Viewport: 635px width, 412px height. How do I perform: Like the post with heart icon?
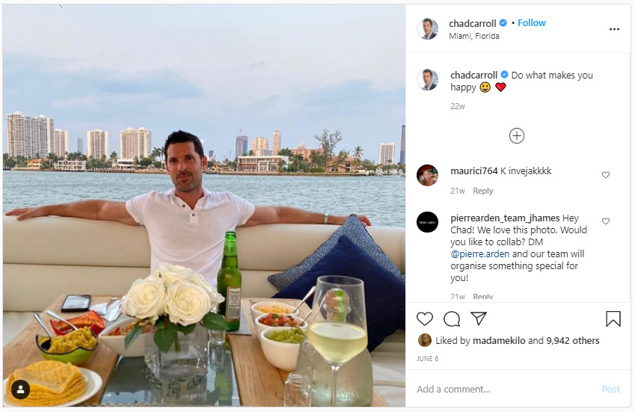click(x=425, y=319)
